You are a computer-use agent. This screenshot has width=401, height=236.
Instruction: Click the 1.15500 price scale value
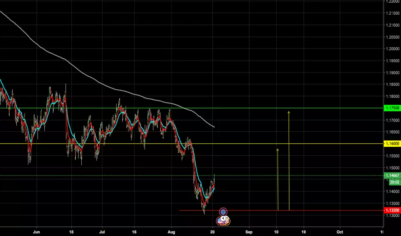click(393, 156)
